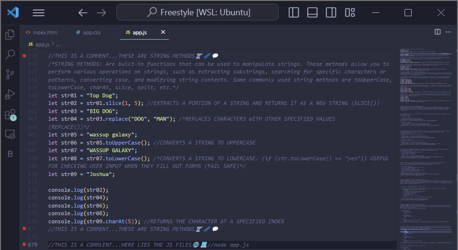Open the Remote Explorer view

(10, 134)
